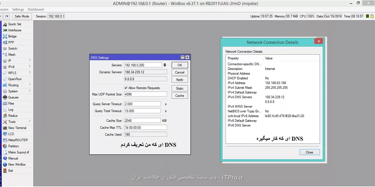This screenshot has width=375, height=187.
Task: Click the Cache Size field
Action: pyautogui.click(x=142, y=121)
